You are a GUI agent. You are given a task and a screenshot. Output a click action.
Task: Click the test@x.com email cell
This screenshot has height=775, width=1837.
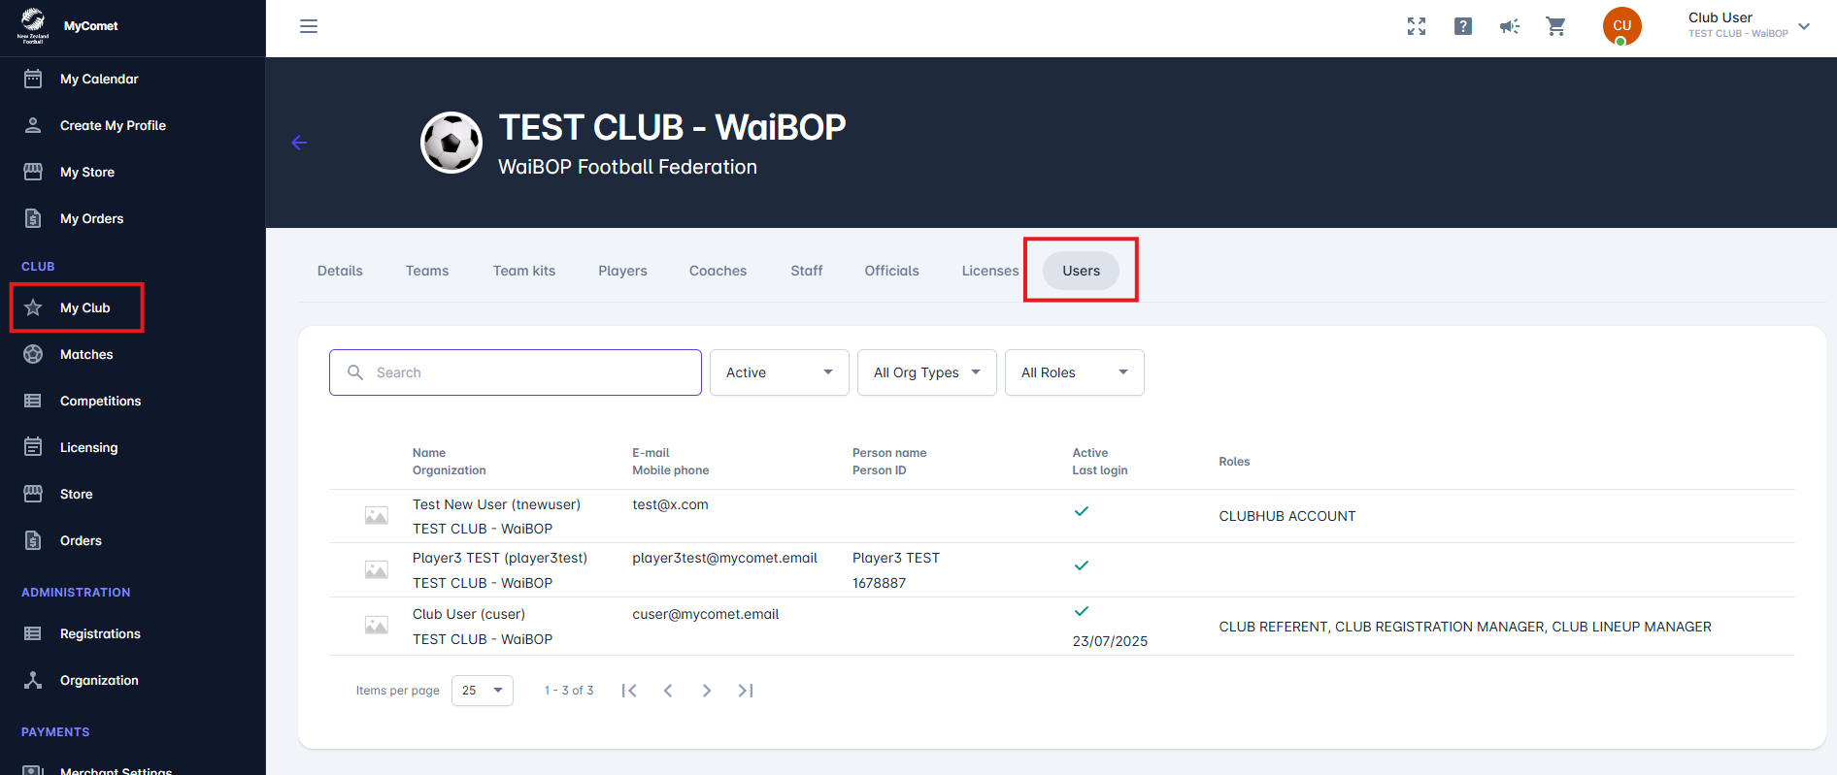point(670,504)
